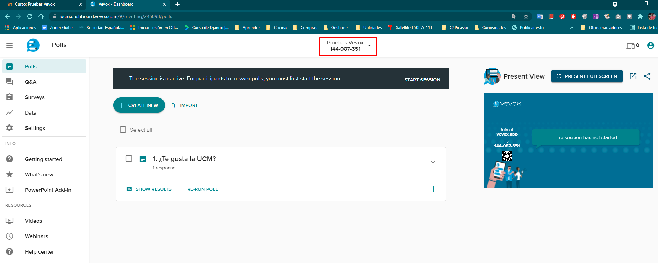Show more bookmarks via the overflow chevron

[x=572, y=28]
